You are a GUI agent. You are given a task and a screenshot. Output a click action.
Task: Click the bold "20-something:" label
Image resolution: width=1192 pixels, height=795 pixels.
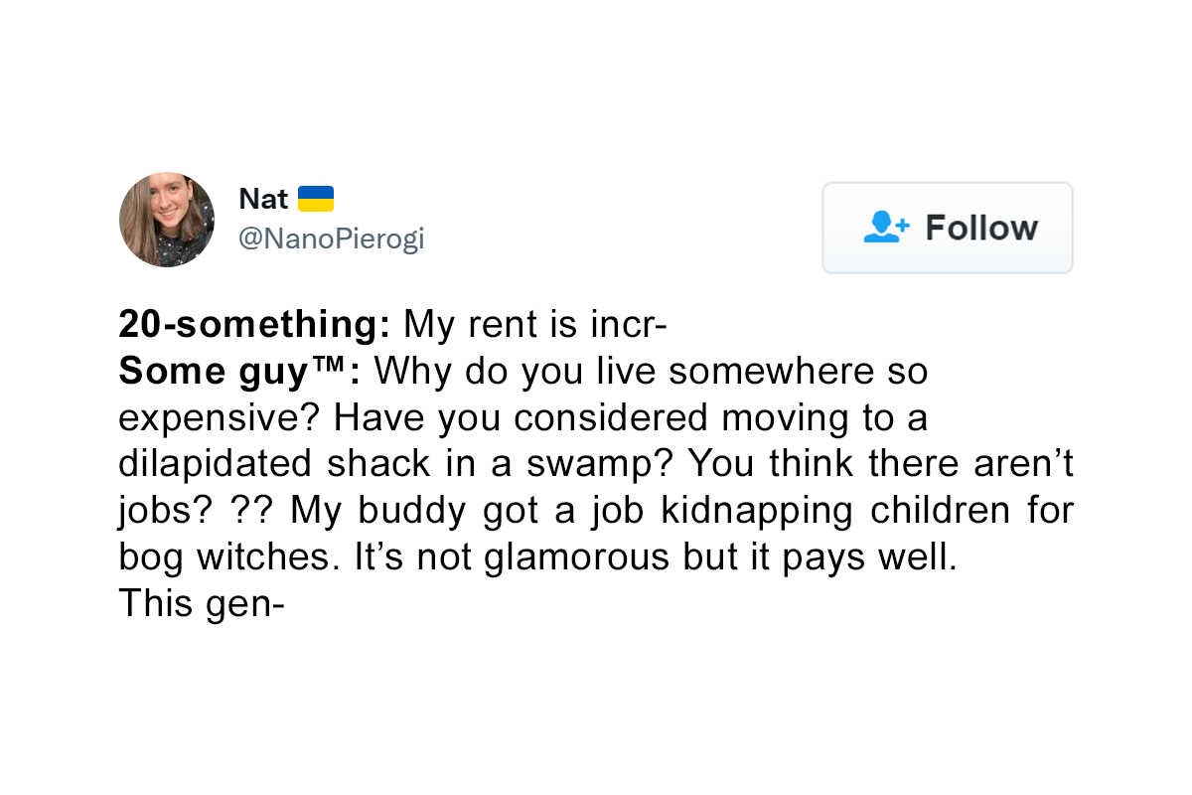coord(255,324)
